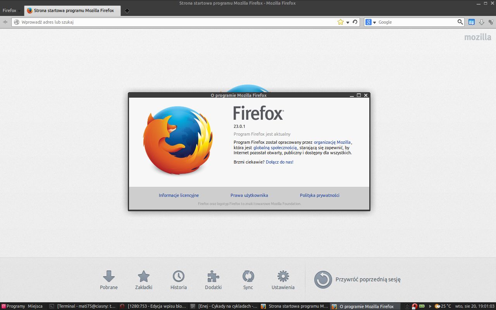
Task: Open Dodatki add-ons on the start page
Action: pos(213,280)
